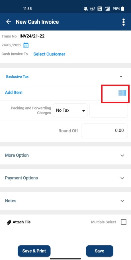Expand the More Option section
The image size is (131, 260).
coord(65,155)
